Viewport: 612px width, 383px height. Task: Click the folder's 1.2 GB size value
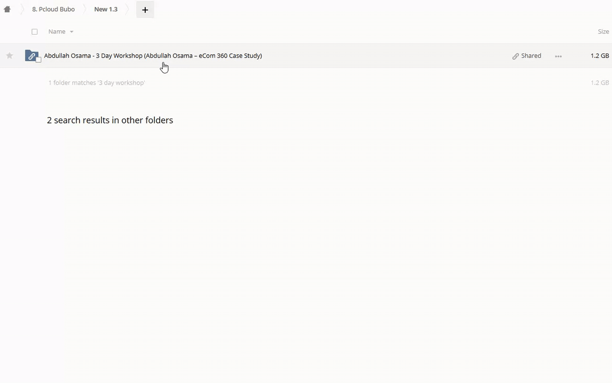(x=599, y=56)
